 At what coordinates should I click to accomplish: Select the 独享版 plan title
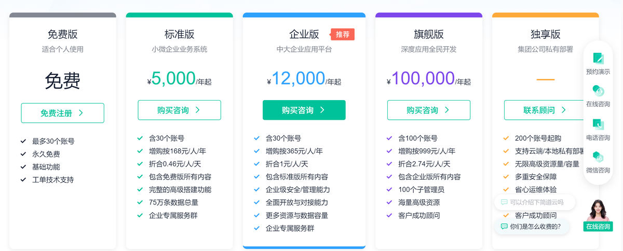pos(545,35)
